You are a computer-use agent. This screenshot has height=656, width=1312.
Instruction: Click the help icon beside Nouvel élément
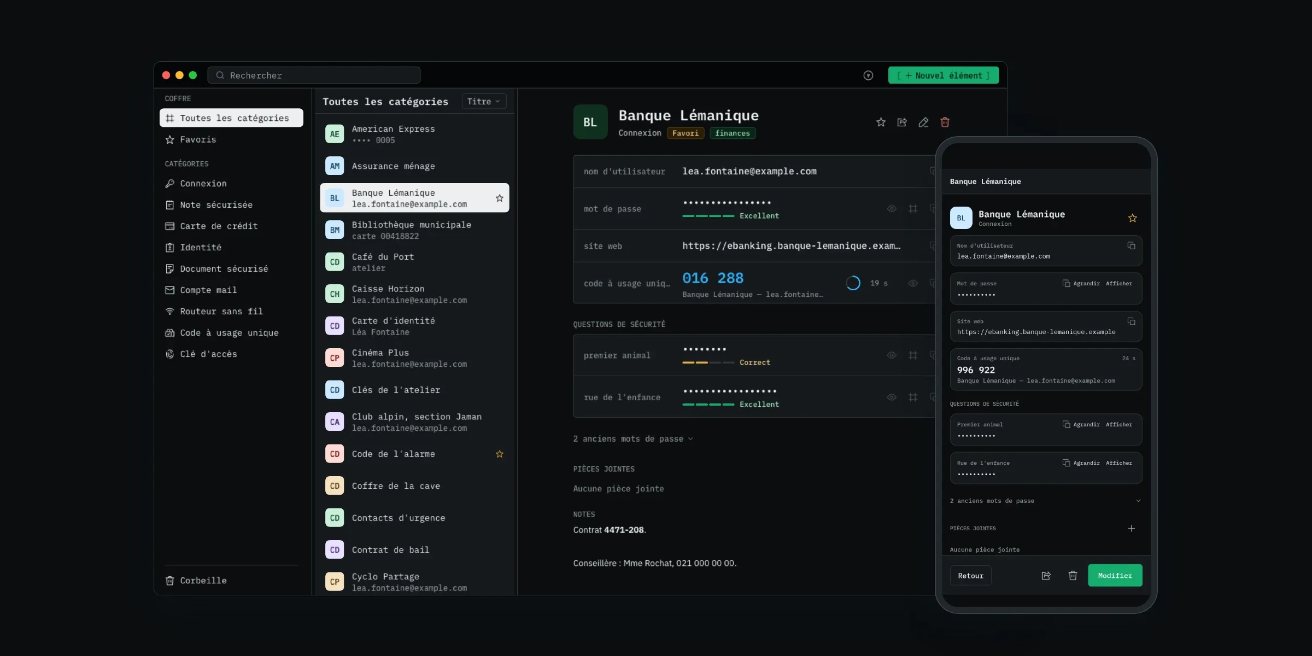[868, 75]
